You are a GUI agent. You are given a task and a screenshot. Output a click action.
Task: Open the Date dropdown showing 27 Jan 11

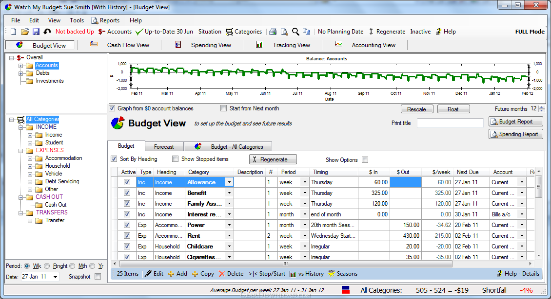click(55, 277)
